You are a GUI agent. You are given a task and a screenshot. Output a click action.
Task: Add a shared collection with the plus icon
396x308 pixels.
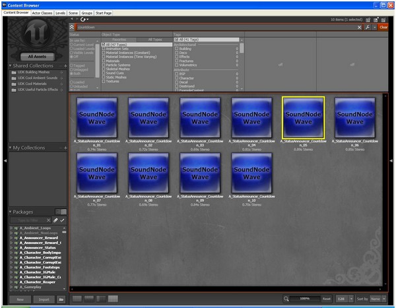(65, 66)
